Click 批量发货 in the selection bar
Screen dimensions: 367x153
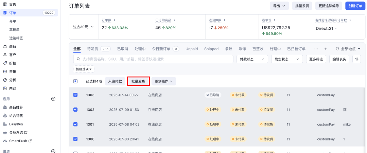[x=138, y=81]
